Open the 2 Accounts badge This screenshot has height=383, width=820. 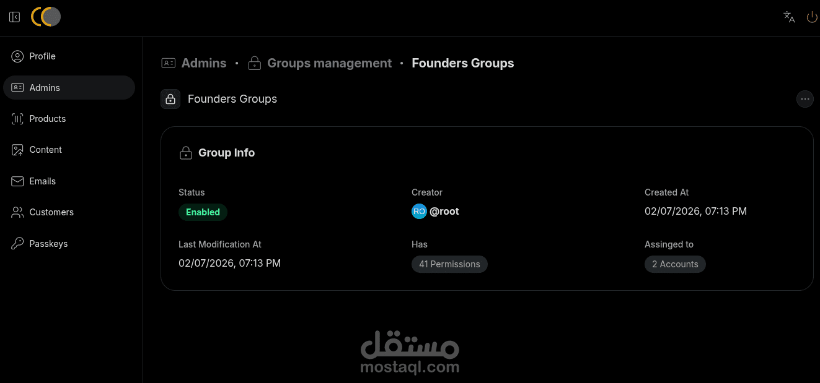tap(675, 264)
